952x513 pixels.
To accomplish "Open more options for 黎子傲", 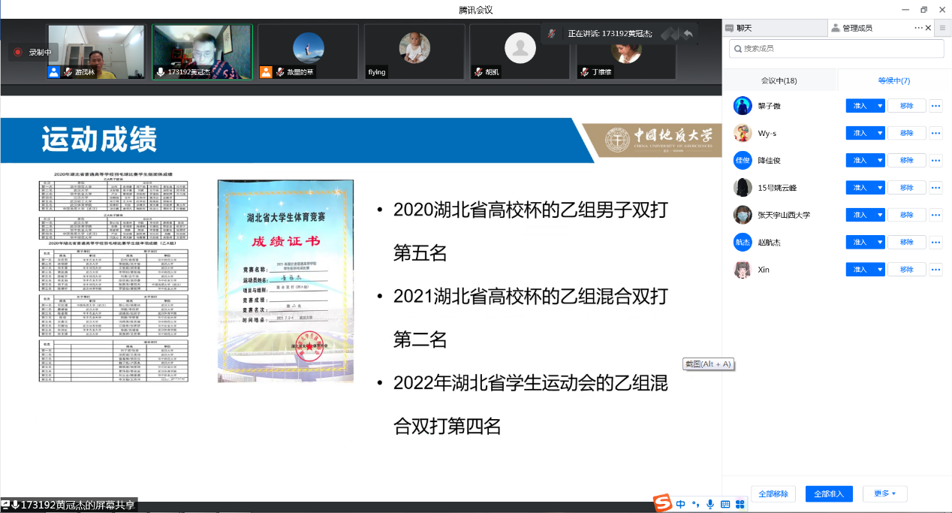I will click(x=935, y=106).
